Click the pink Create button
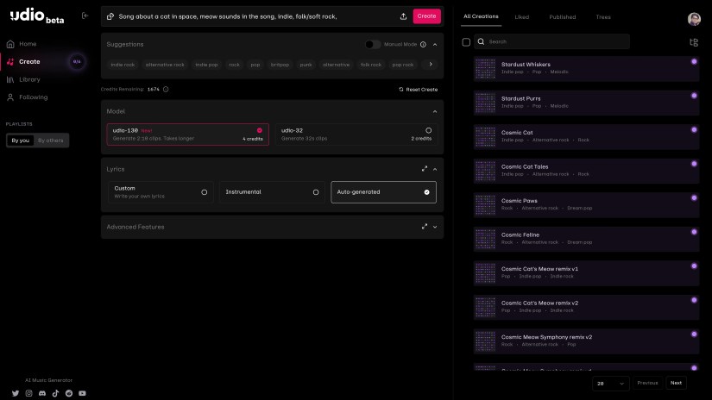 point(426,16)
